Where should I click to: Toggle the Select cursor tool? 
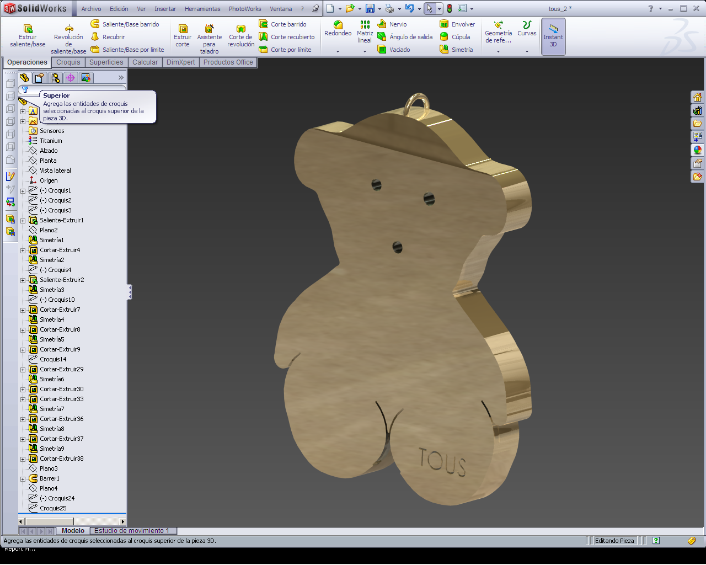coord(430,8)
